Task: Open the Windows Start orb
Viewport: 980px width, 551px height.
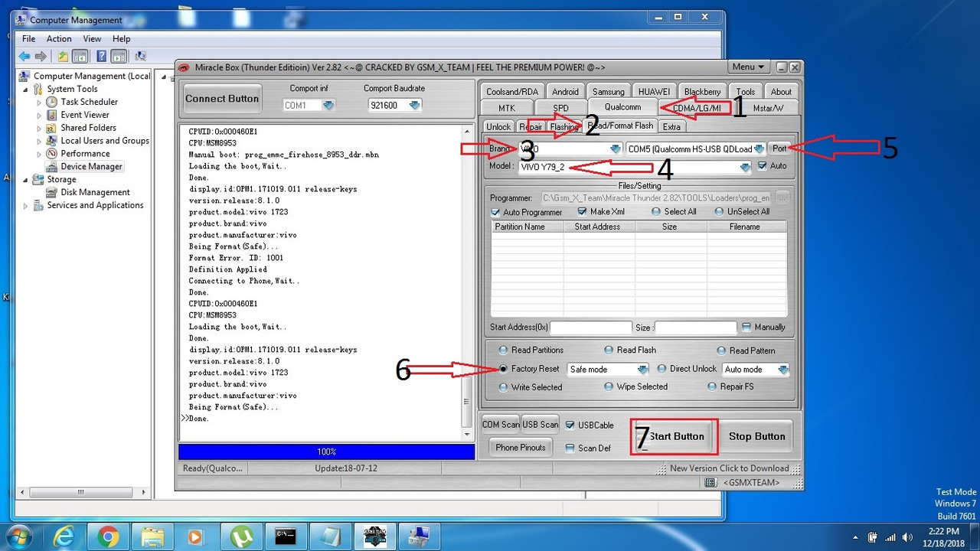Action: pyautogui.click(x=18, y=536)
